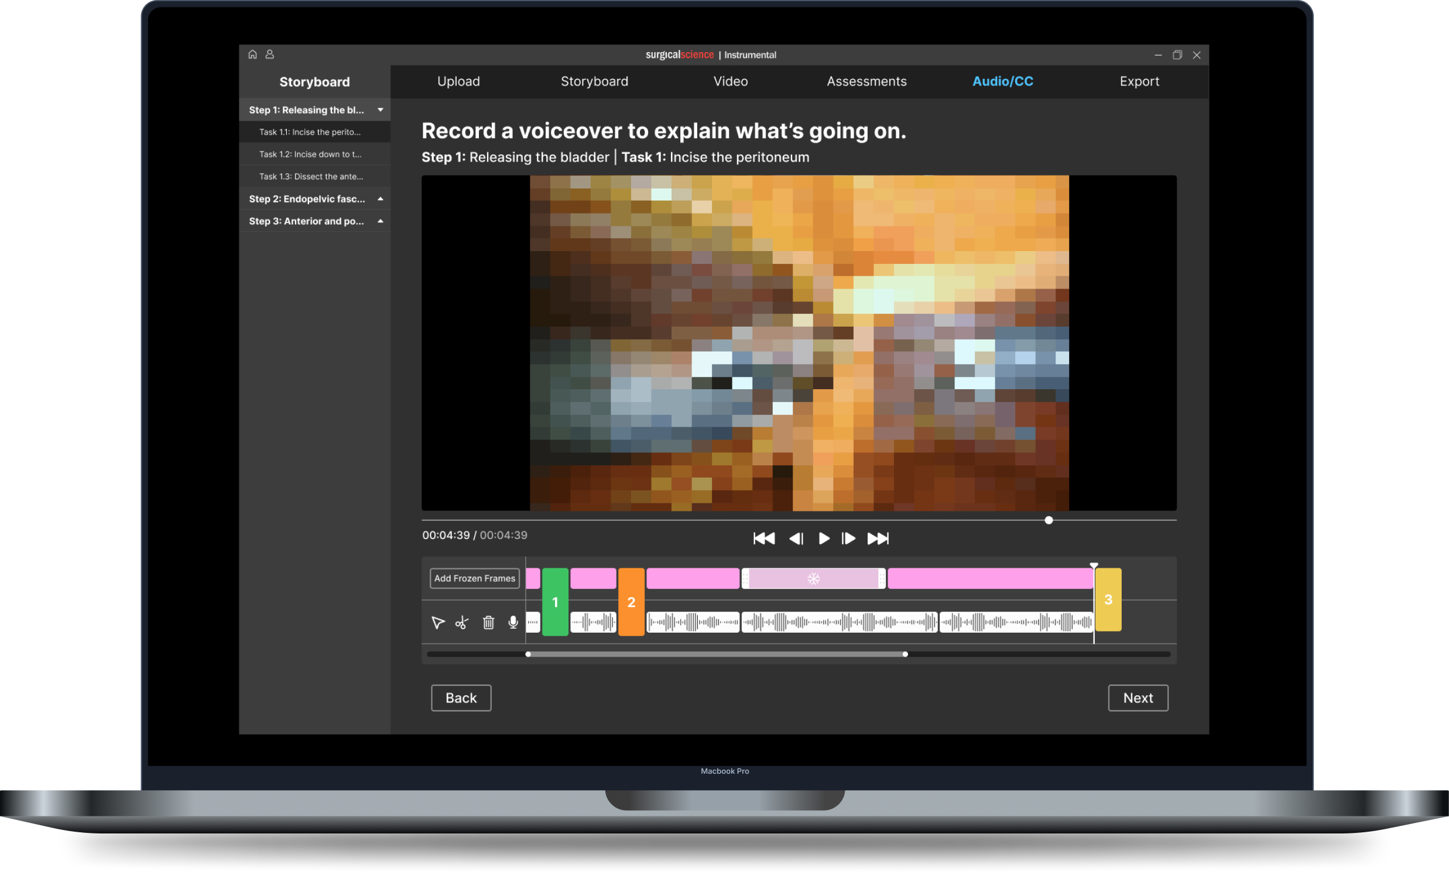The height and width of the screenshot is (875, 1449).
Task: Click the microphone record voiceover icon
Action: (x=513, y=622)
